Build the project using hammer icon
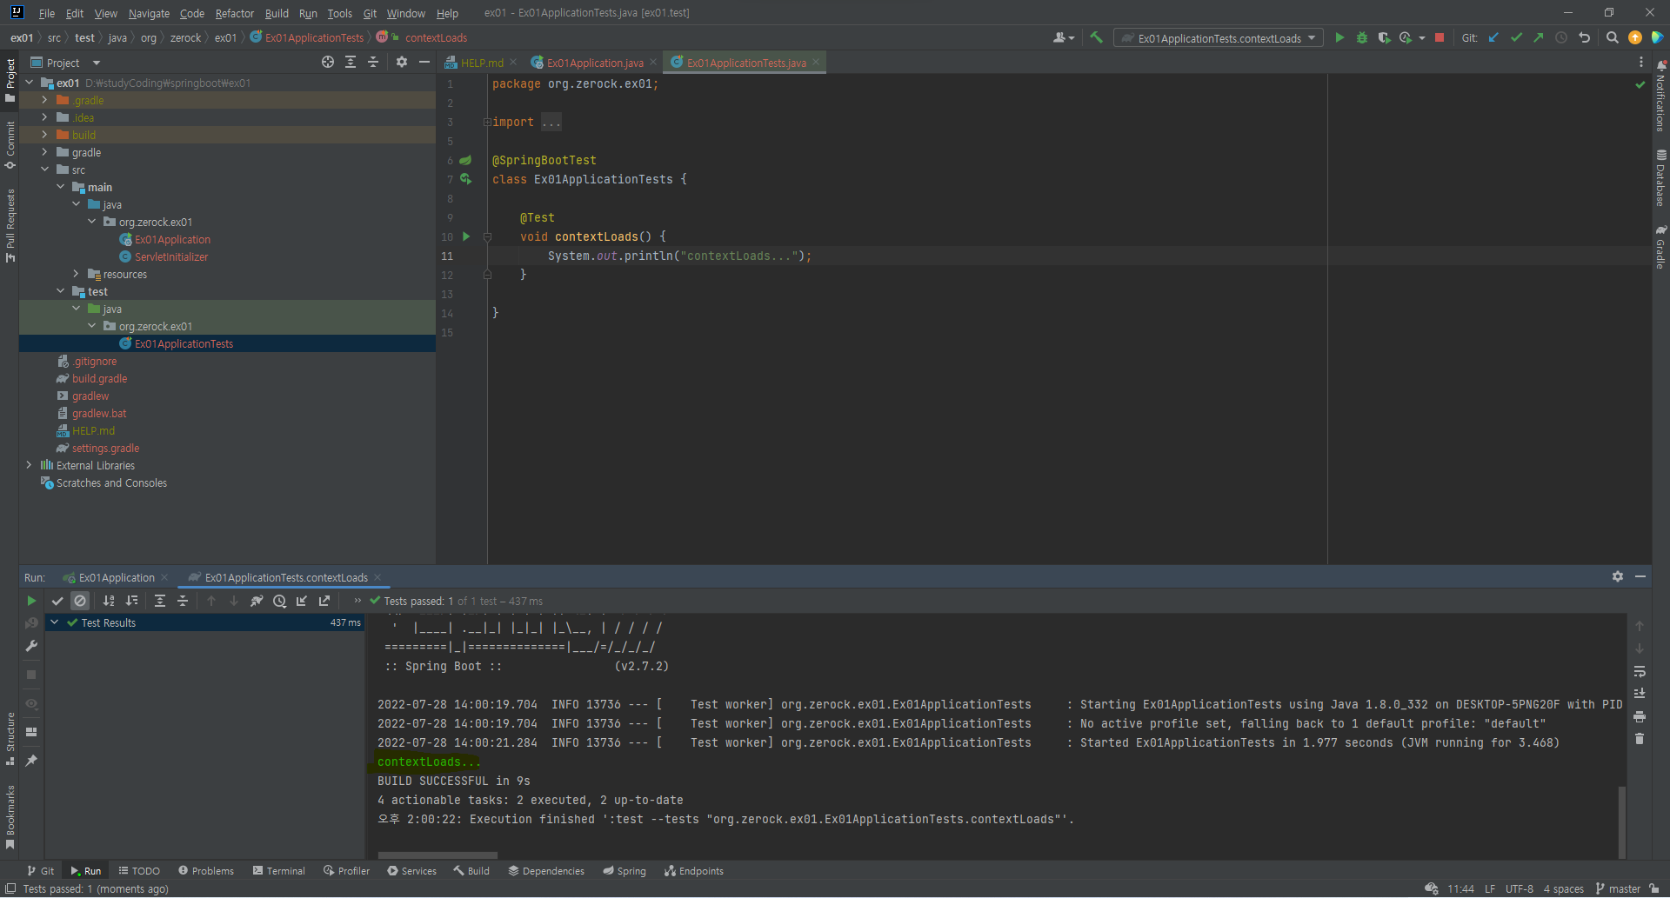 point(1096,38)
